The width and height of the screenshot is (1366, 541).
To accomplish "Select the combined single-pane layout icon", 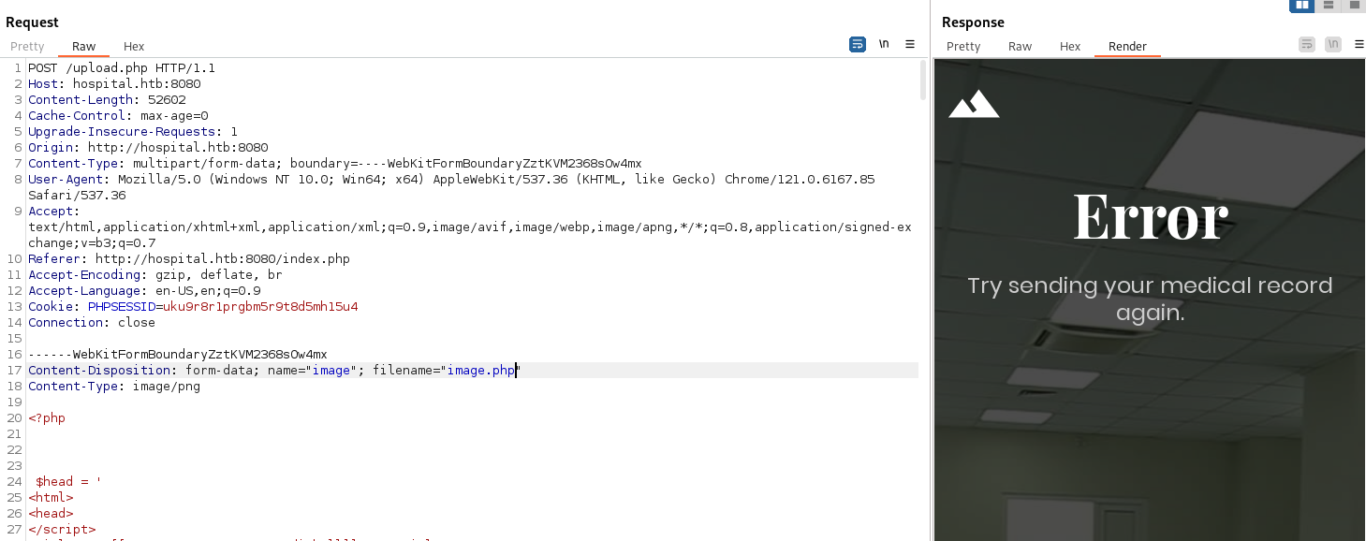I will 1354,5.
